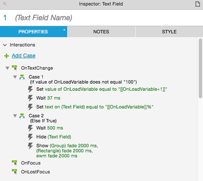Collapse the OnTextChange event triangle
The width and height of the screenshot is (203, 181).
coord(7,68)
